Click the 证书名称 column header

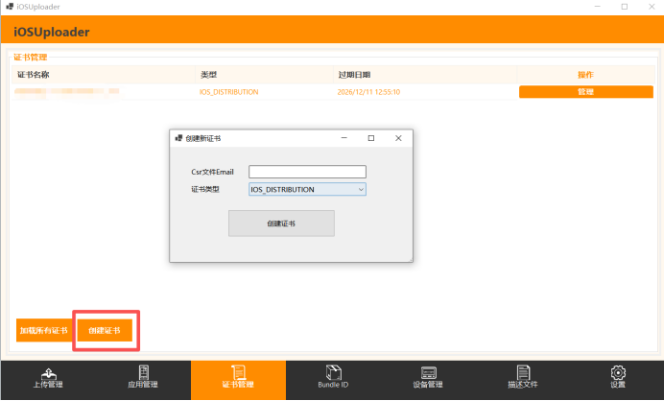click(34, 74)
